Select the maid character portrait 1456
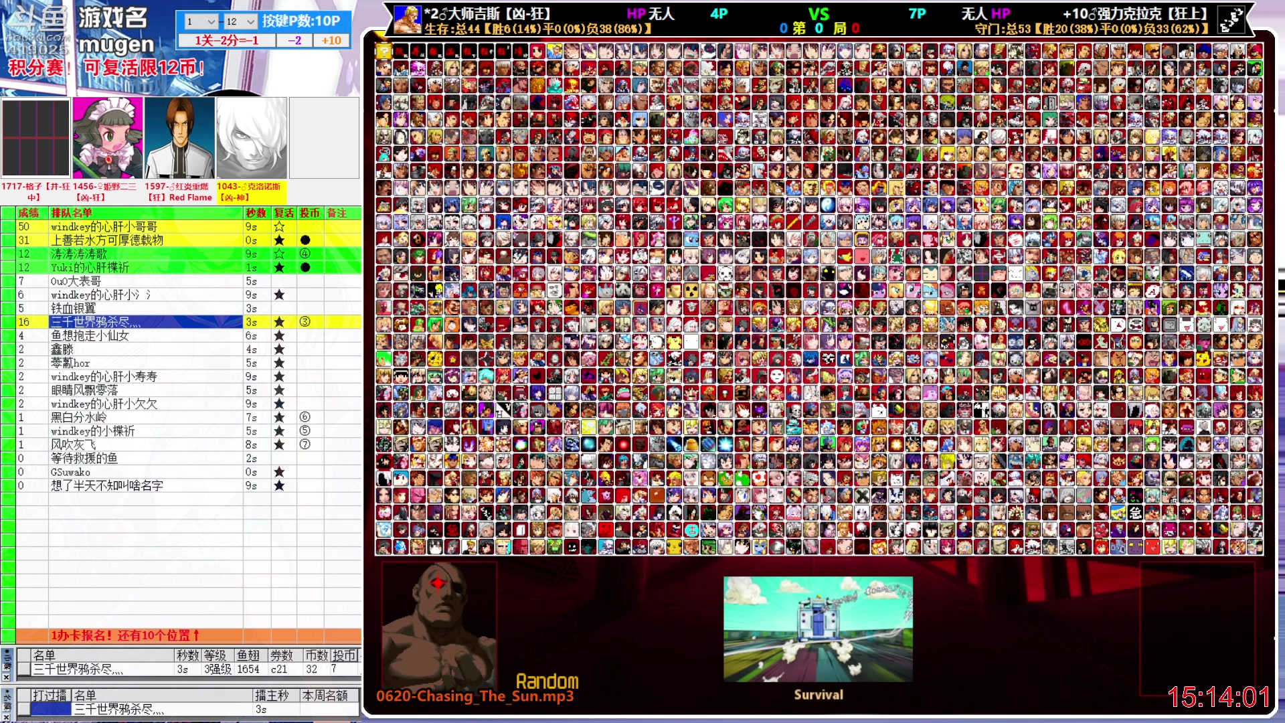Screen dimensions: 1285x723 pyautogui.click(x=108, y=138)
